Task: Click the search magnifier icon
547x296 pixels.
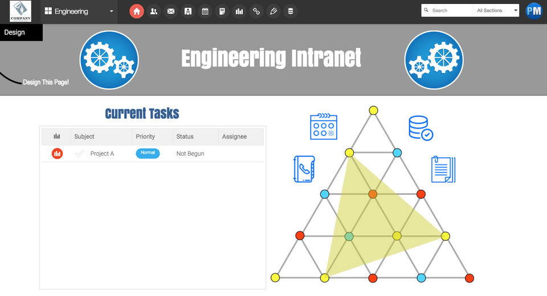Action: (426, 10)
